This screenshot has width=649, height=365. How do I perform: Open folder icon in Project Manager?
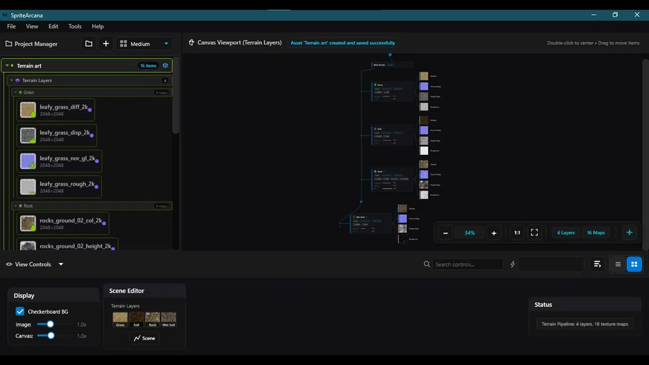click(x=89, y=44)
